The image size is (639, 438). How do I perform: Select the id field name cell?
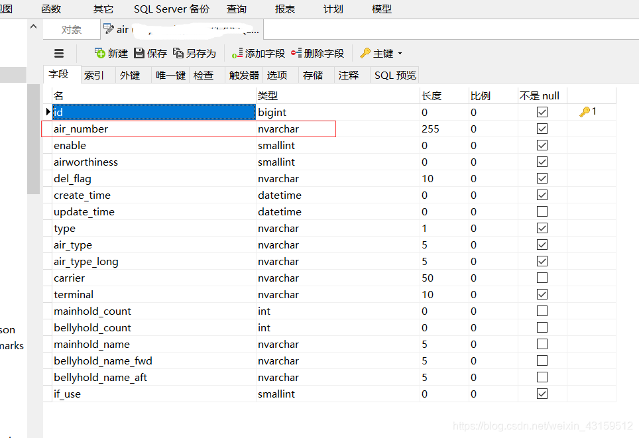[x=154, y=112]
